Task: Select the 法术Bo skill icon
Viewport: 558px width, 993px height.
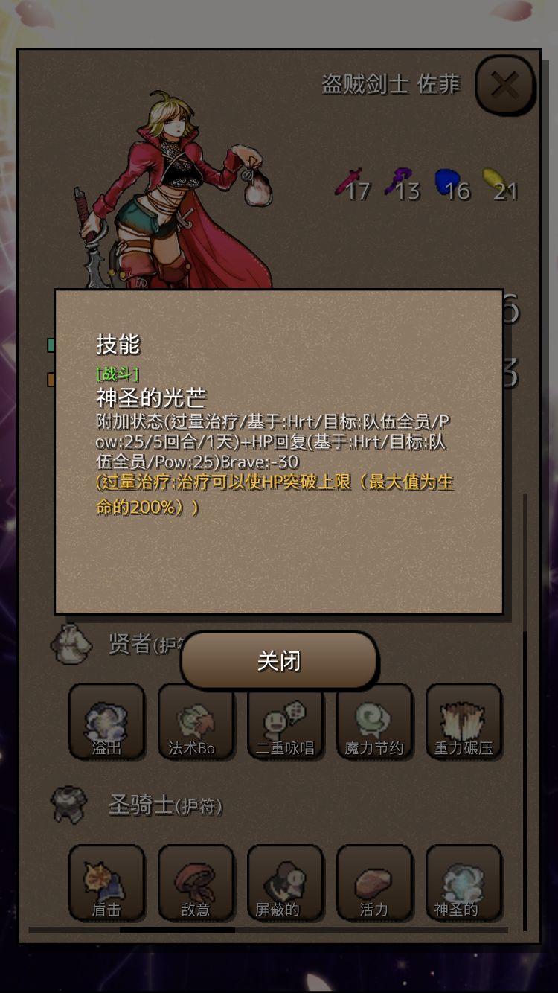Action: tap(196, 722)
